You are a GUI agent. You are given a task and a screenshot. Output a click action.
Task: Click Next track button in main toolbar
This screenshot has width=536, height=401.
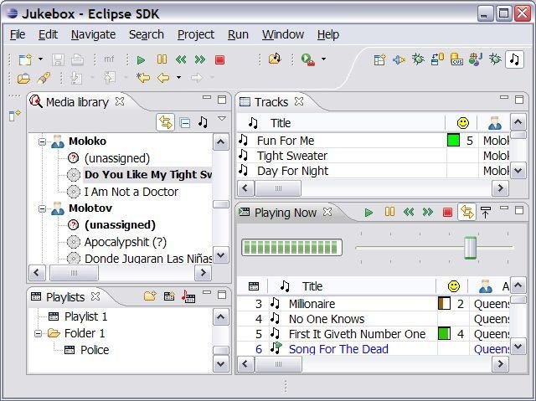point(200,60)
